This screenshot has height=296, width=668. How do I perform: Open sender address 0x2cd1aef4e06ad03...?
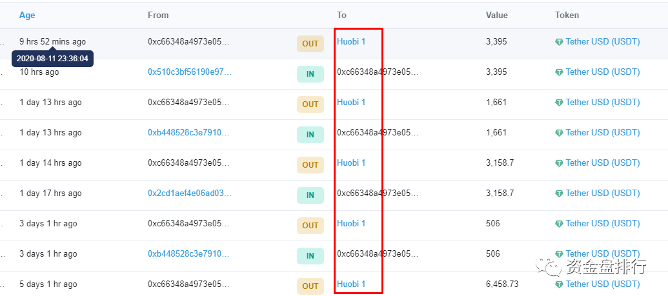pyautogui.click(x=190, y=193)
